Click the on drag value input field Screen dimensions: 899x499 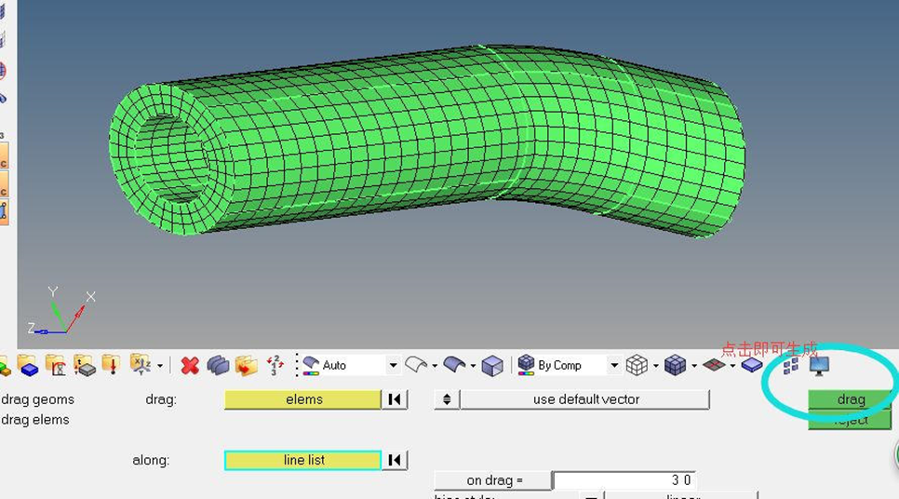624,480
